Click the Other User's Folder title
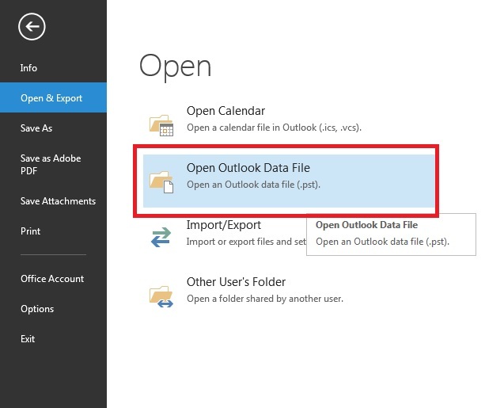The image size is (504, 408). coord(236,282)
